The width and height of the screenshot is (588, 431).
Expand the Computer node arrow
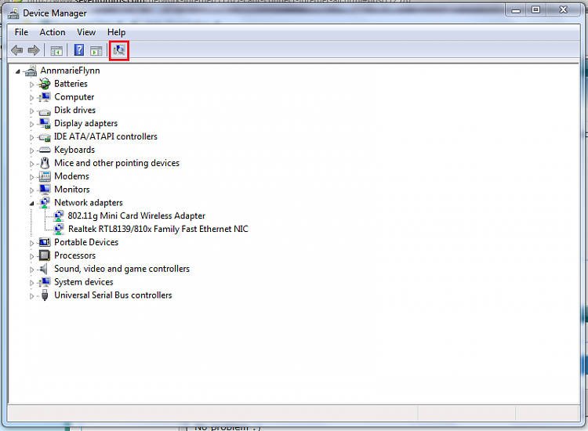click(x=31, y=98)
